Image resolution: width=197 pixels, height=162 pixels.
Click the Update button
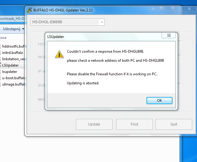point(94,124)
